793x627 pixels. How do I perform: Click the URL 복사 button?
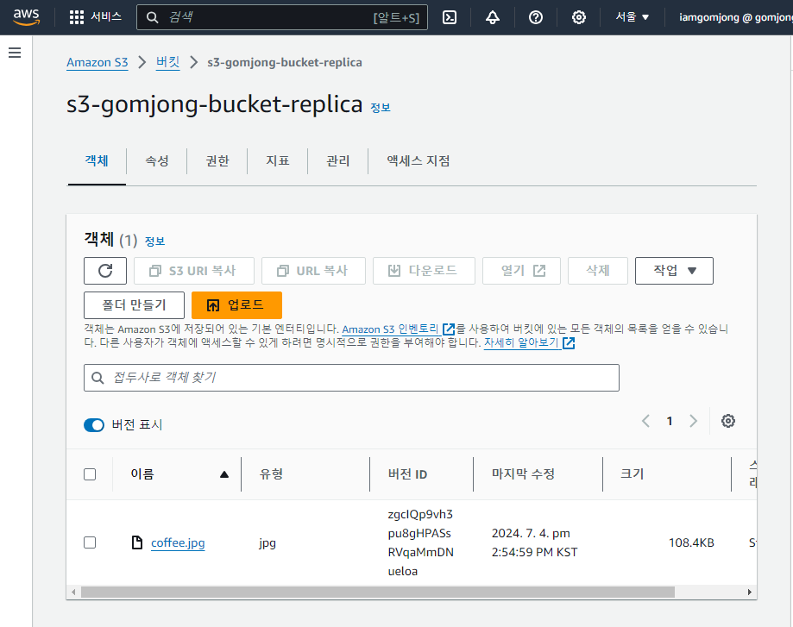pos(313,271)
